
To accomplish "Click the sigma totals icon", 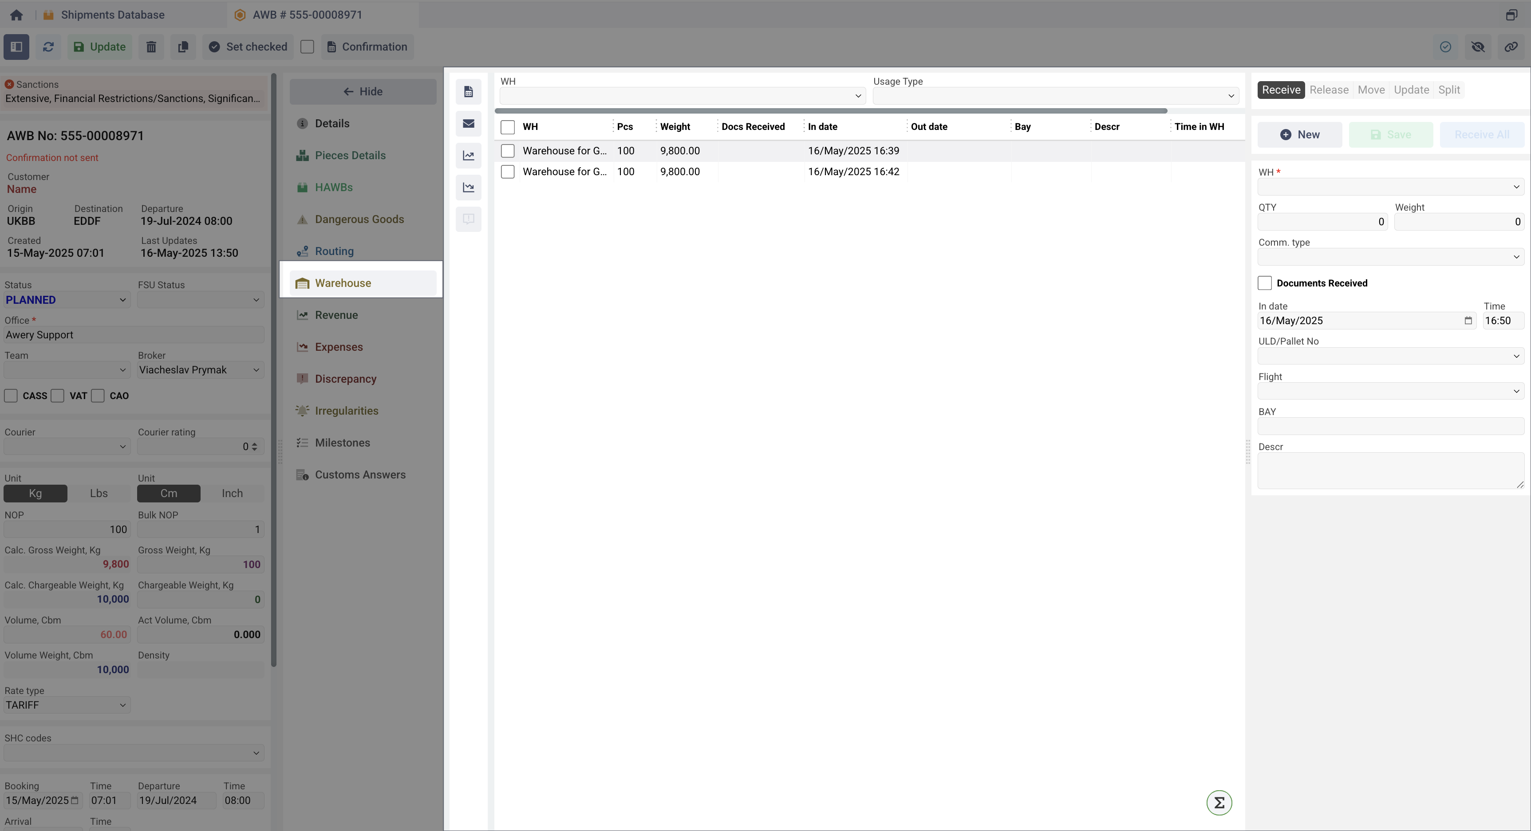I will pyautogui.click(x=1219, y=803).
